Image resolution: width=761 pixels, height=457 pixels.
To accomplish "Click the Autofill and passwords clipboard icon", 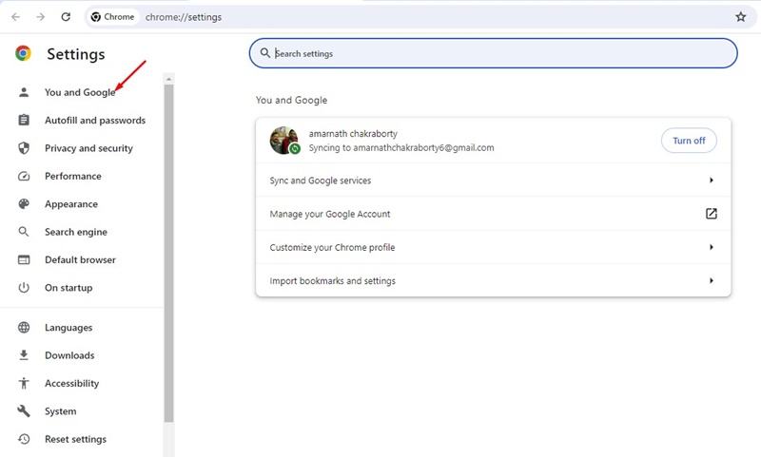I will pos(24,121).
